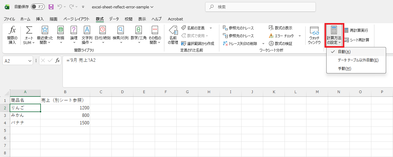Expand Error Checking dropdown arrow
The image size is (393, 157).
point(300,36)
